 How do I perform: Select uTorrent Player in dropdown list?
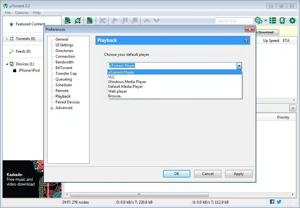[174, 72]
